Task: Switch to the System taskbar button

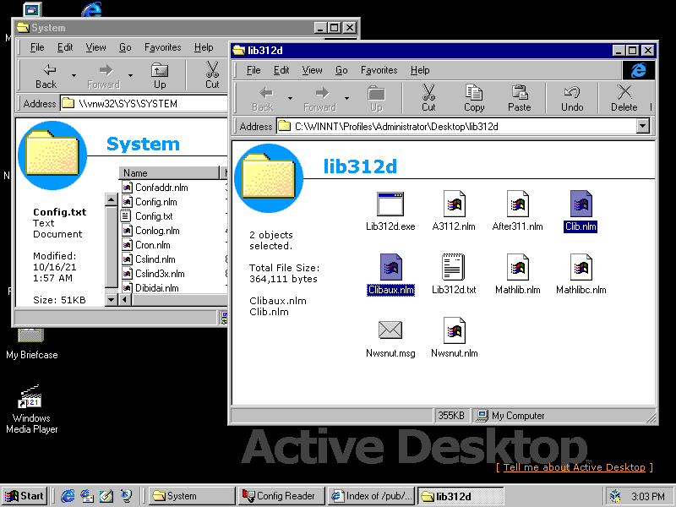Action: pos(192,496)
